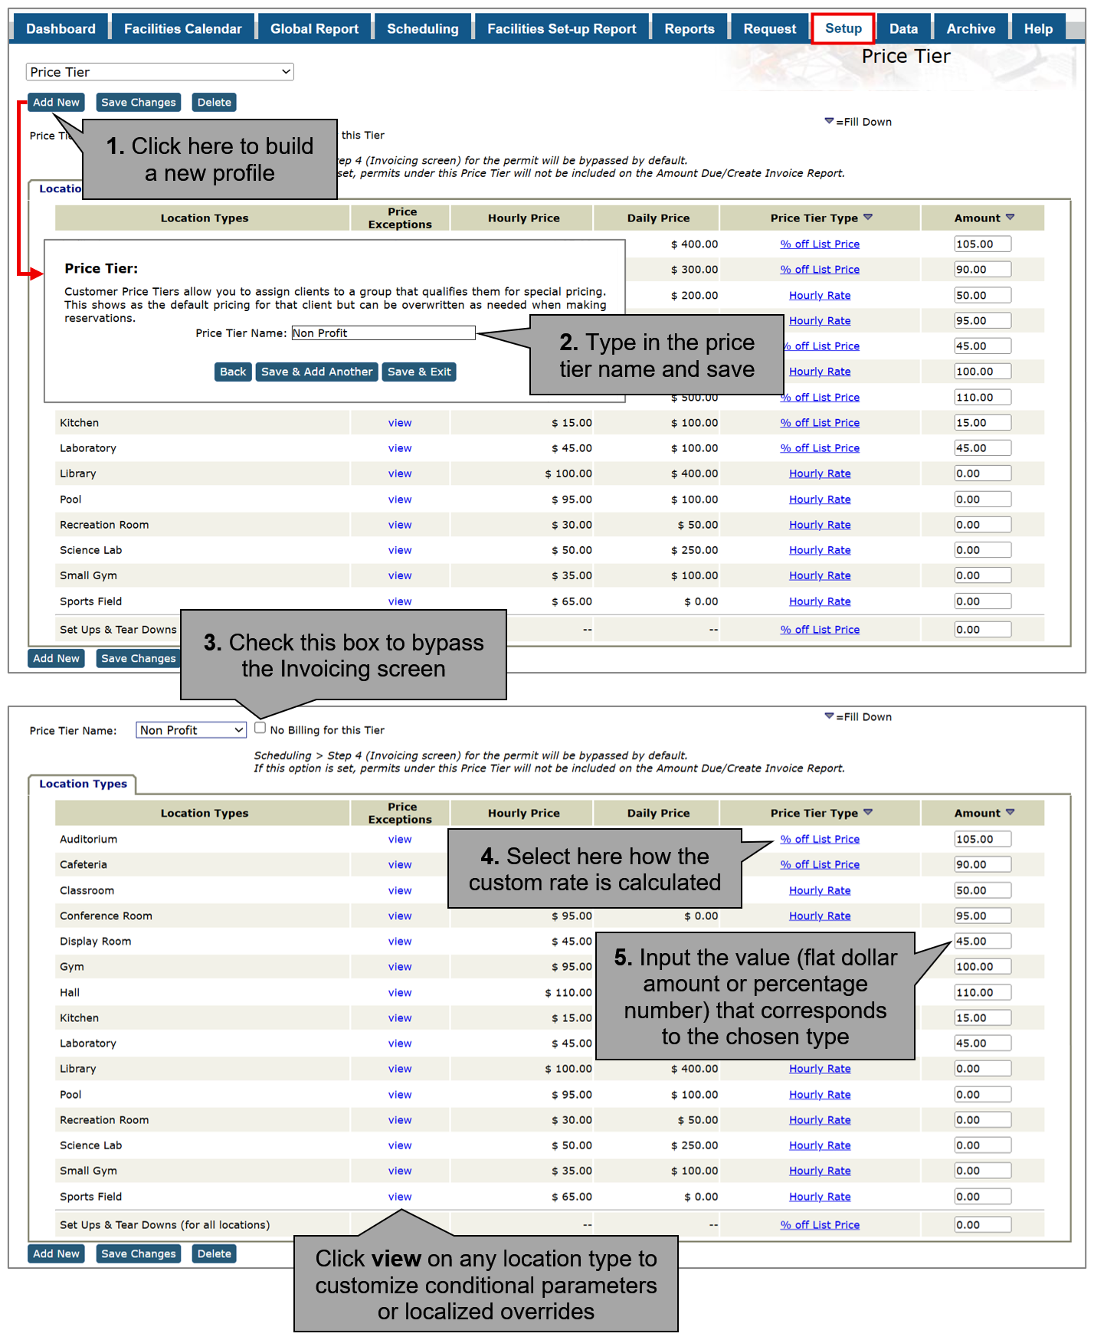
Task: Click Fill Down arrow beside Price Tier Type, lower table
Action: point(868,812)
